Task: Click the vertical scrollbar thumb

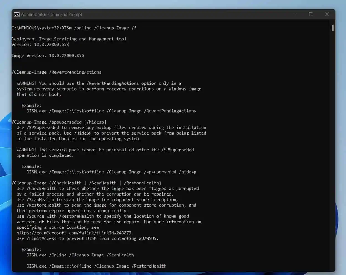Action: coord(332,28)
